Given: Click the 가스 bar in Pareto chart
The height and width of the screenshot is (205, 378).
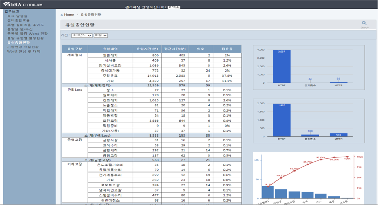Looking at the screenshot, I should (320, 196).
